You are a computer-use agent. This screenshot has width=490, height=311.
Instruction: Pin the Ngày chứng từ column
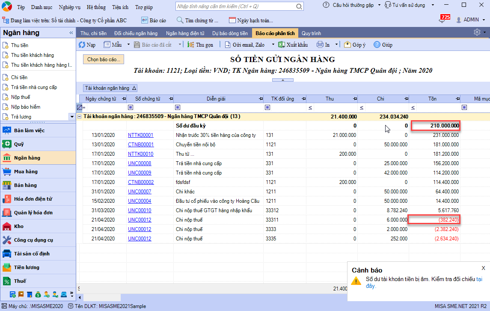pyautogui.click(x=124, y=99)
